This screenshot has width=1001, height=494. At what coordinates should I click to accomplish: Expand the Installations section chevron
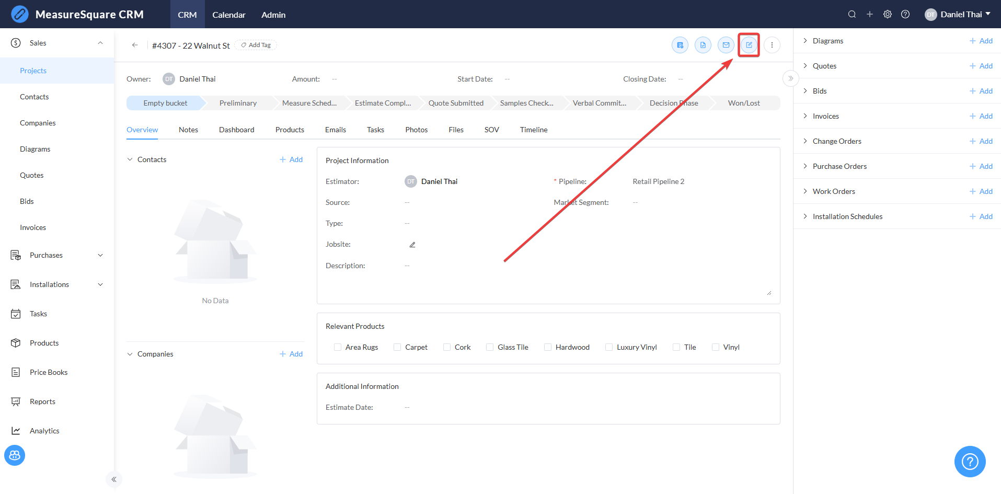tap(100, 284)
